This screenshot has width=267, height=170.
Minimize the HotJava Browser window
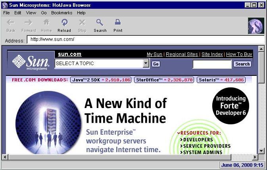pyautogui.click(x=248, y=5)
